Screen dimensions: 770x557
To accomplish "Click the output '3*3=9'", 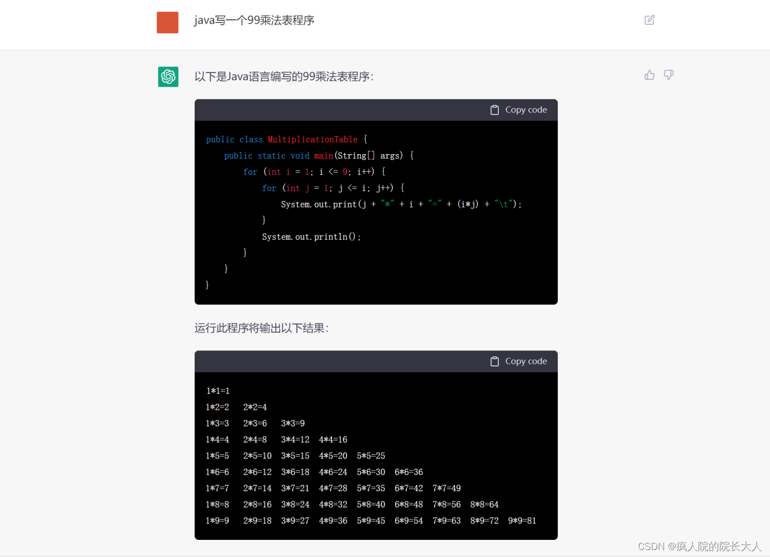I will tap(293, 423).
